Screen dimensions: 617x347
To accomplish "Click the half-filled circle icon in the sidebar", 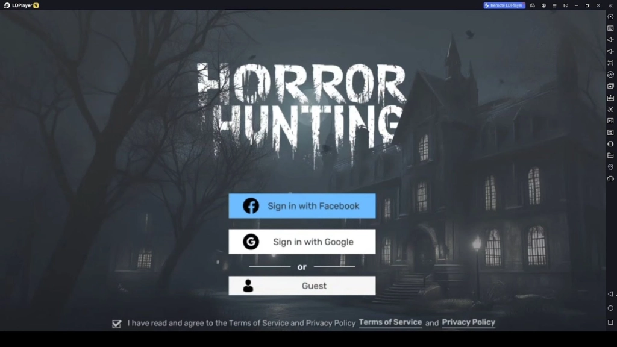I will [610, 144].
